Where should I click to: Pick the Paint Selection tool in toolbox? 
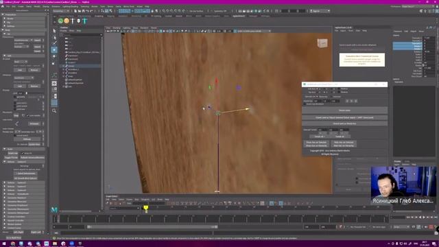coord(54,43)
